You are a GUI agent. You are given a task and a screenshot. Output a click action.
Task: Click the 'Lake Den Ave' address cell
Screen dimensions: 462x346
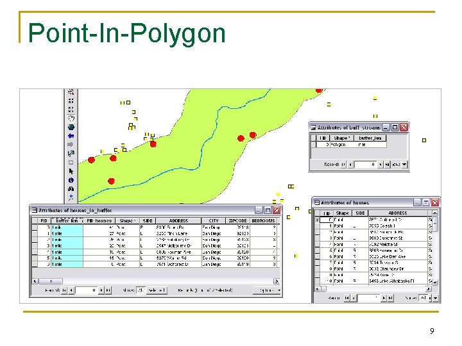398,256
